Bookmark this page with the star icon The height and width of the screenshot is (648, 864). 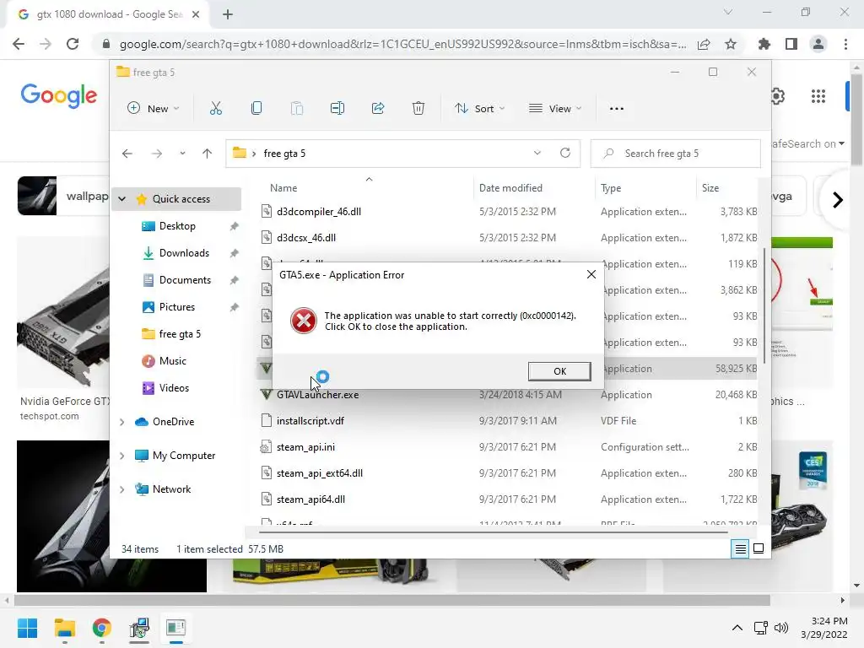[731, 44]
